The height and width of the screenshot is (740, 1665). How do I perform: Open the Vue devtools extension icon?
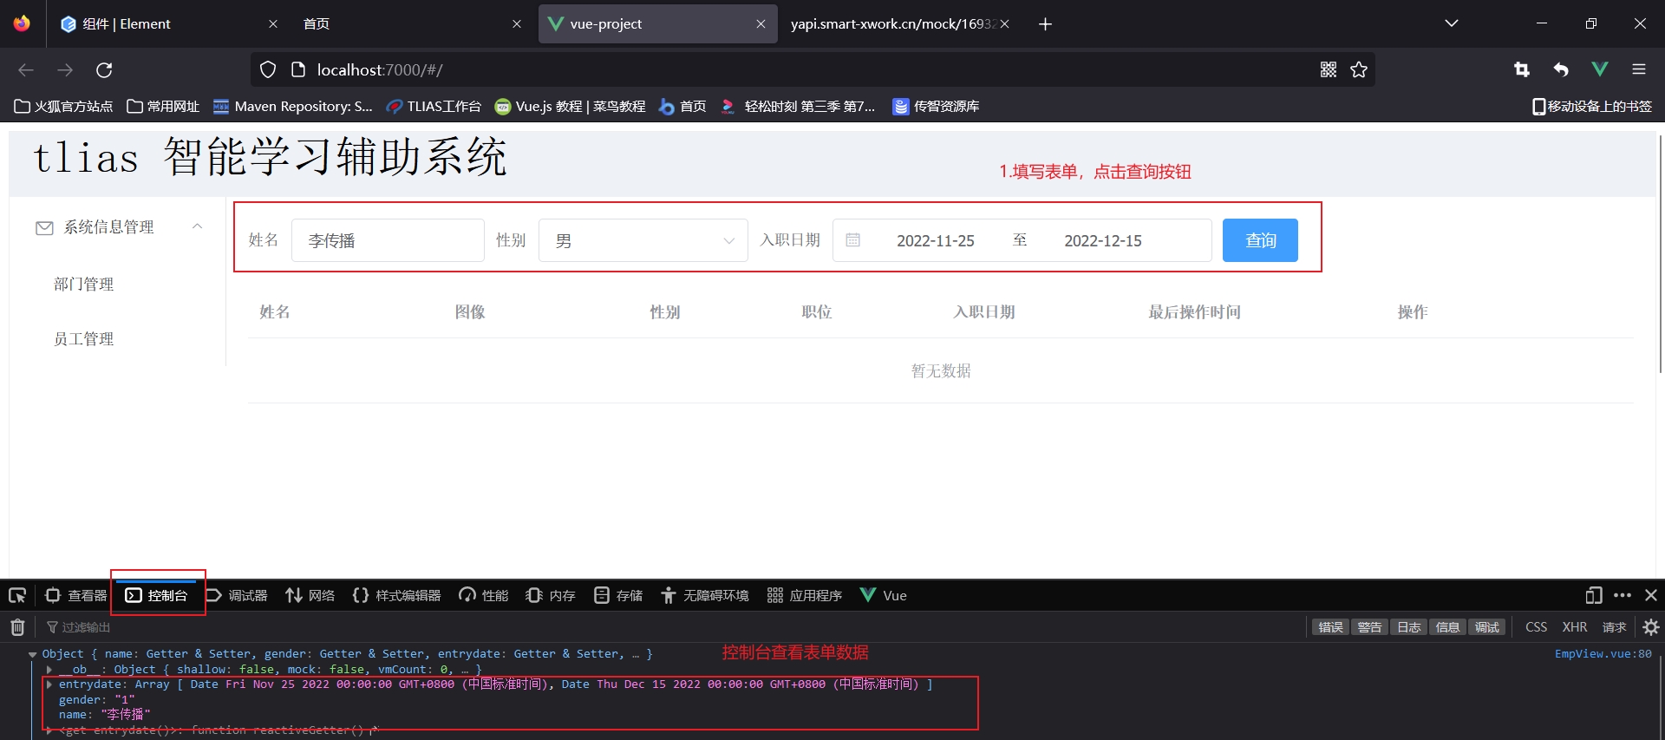click(x=1600, y=69)
